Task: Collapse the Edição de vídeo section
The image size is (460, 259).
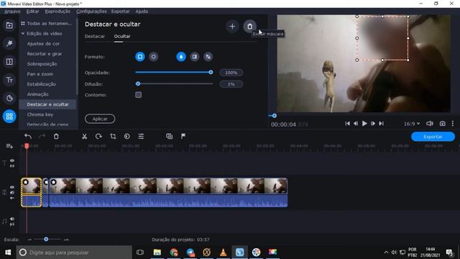Action: pos(23,34)
